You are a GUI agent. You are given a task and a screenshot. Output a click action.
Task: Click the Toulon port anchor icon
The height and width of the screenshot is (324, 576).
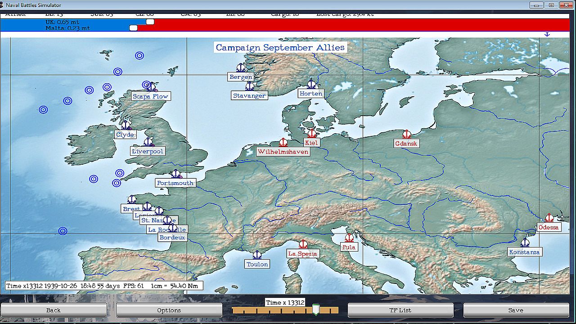257,255
